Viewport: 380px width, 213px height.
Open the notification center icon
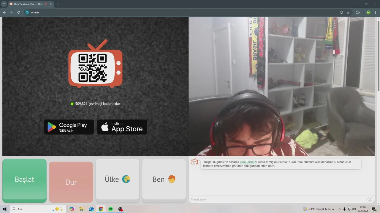pyautogui.click(x=374, y=209)
